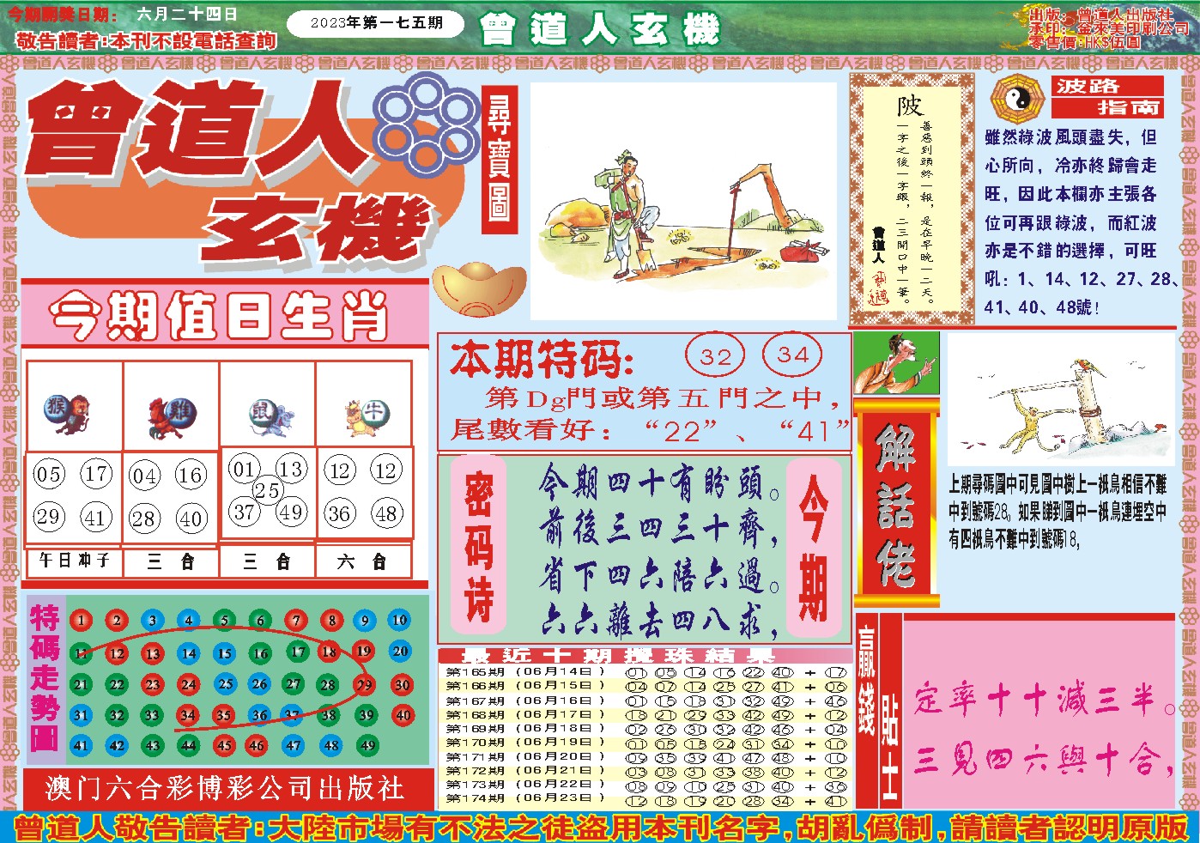Click poem line 前後三四三十齊

click(659, 529)
